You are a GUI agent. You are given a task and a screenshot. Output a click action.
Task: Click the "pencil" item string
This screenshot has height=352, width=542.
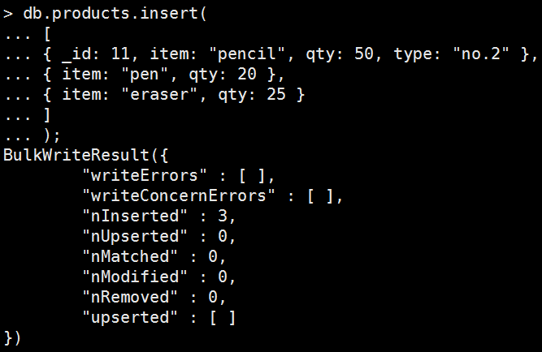click(247, 54)
